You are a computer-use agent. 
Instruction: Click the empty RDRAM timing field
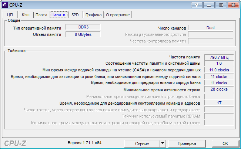click(219, 116)
